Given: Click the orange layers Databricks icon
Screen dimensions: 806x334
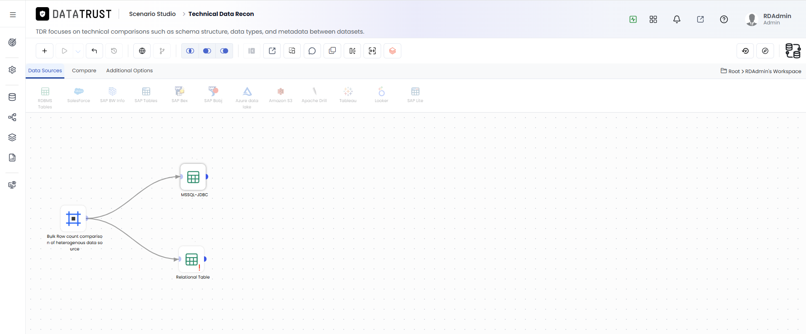Looking at the screenshot, I should [392, 51].
